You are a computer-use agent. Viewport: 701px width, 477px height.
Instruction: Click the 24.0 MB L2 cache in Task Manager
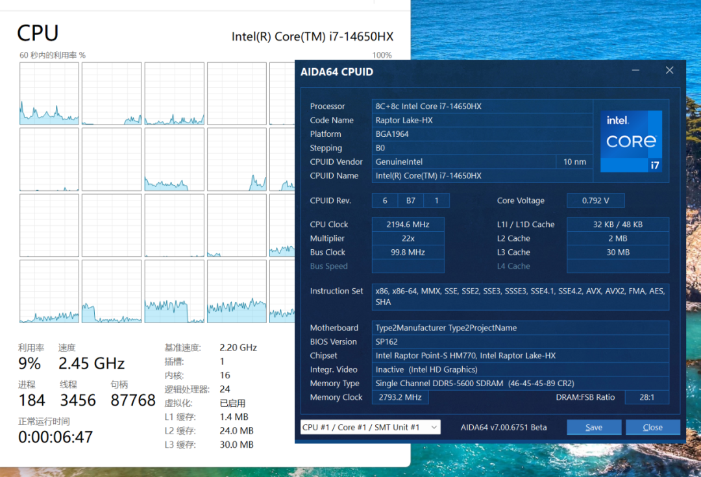236,430
